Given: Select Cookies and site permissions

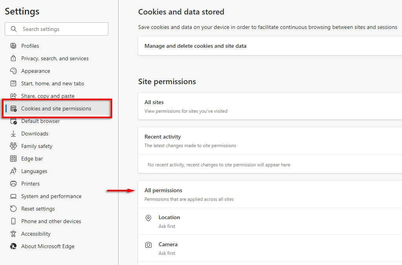Looking at the screenshot, I should (56, 108).
